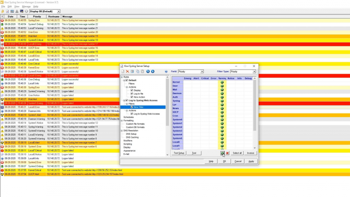
Task: Click the columns icon in Setup toolbar
Action: [x=133, y=71]
